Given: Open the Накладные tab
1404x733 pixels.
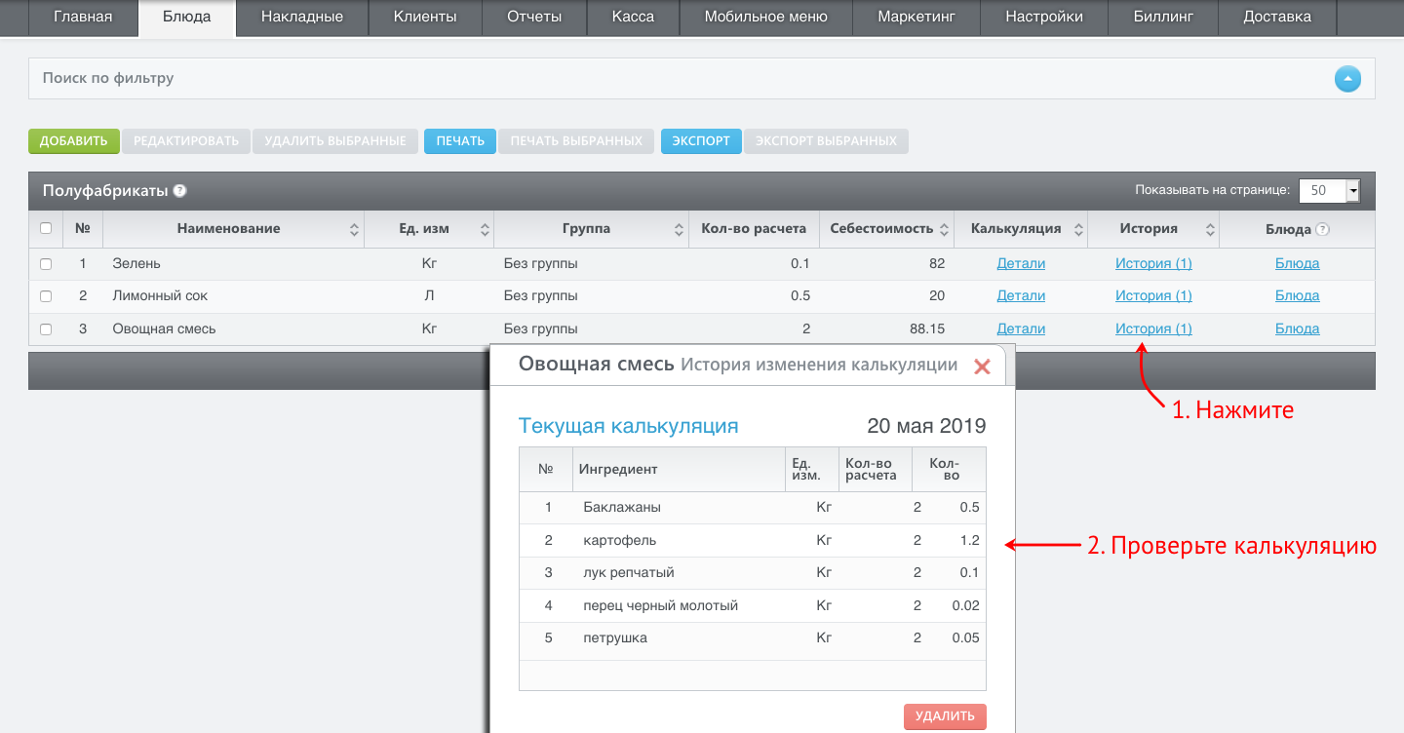Looking at the screenshot, I should [x=302, y=17].
